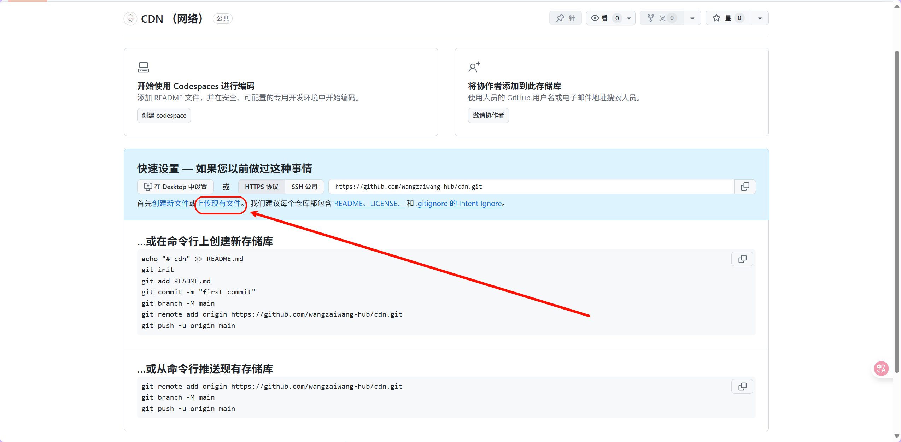The image size is (901, 442).
Task: Click the repository clone URL field
Action: (531, 187)
